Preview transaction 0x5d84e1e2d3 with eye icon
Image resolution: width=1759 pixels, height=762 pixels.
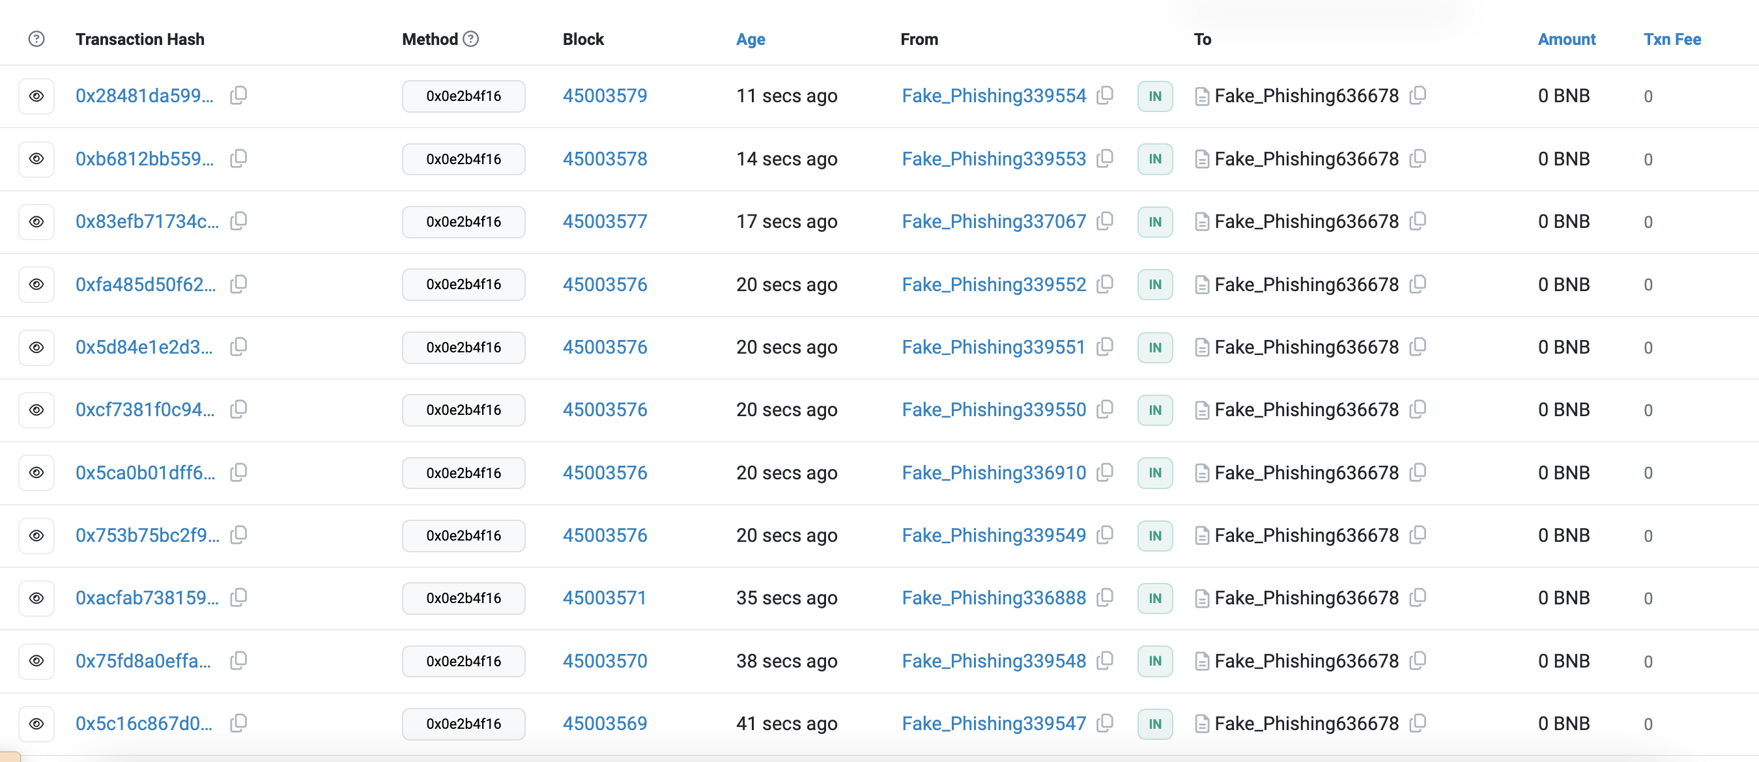pyautogui.click(x=36, y=348)
